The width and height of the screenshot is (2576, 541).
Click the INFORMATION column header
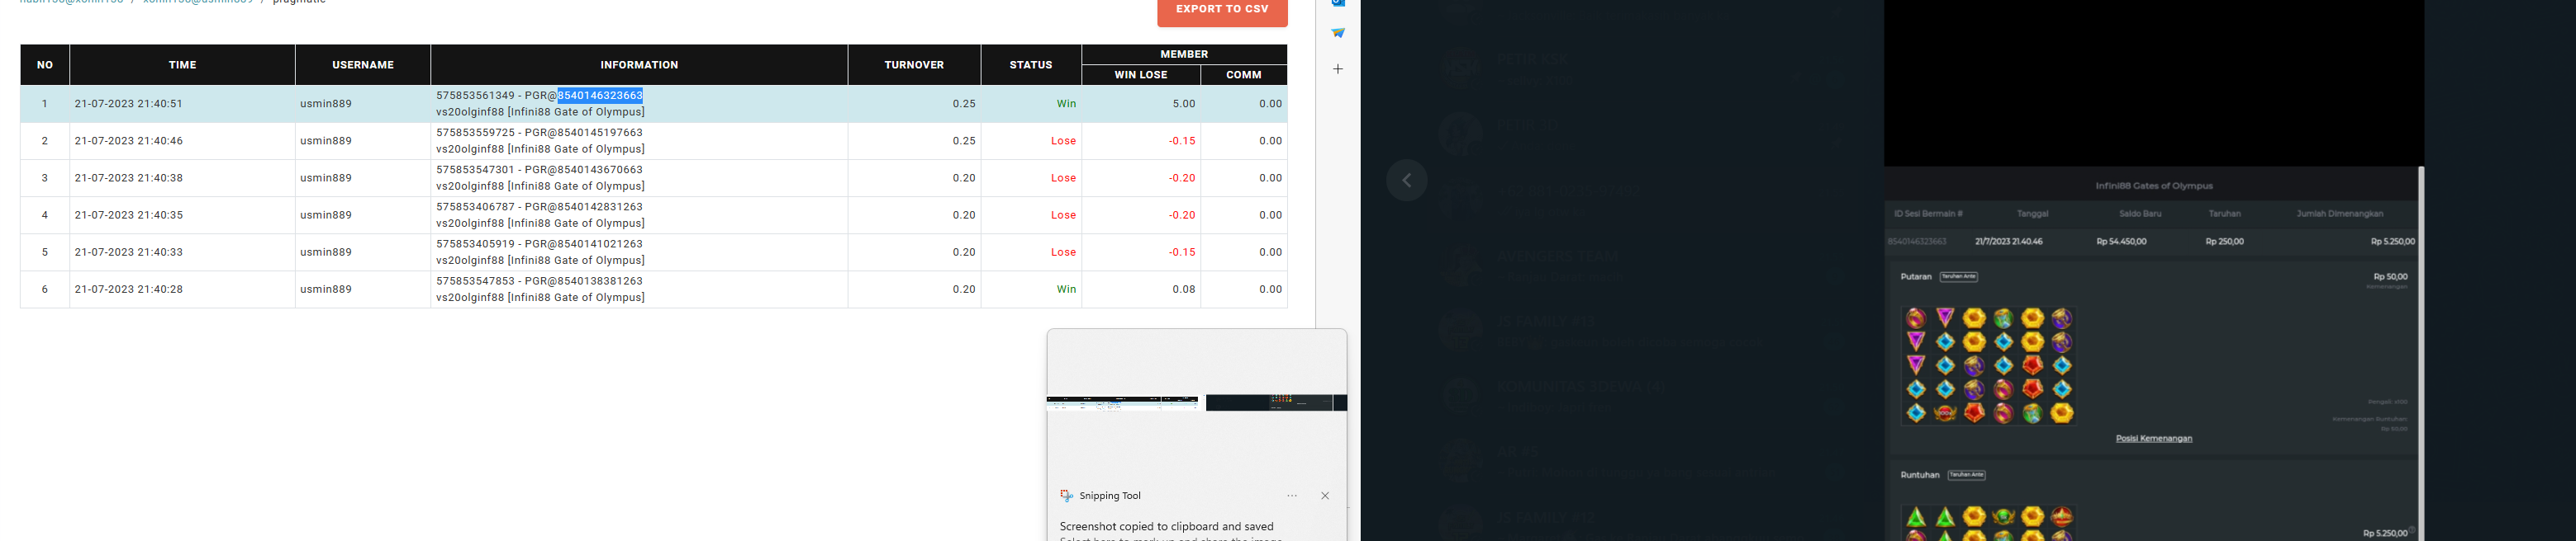click(x=639, y=65)
